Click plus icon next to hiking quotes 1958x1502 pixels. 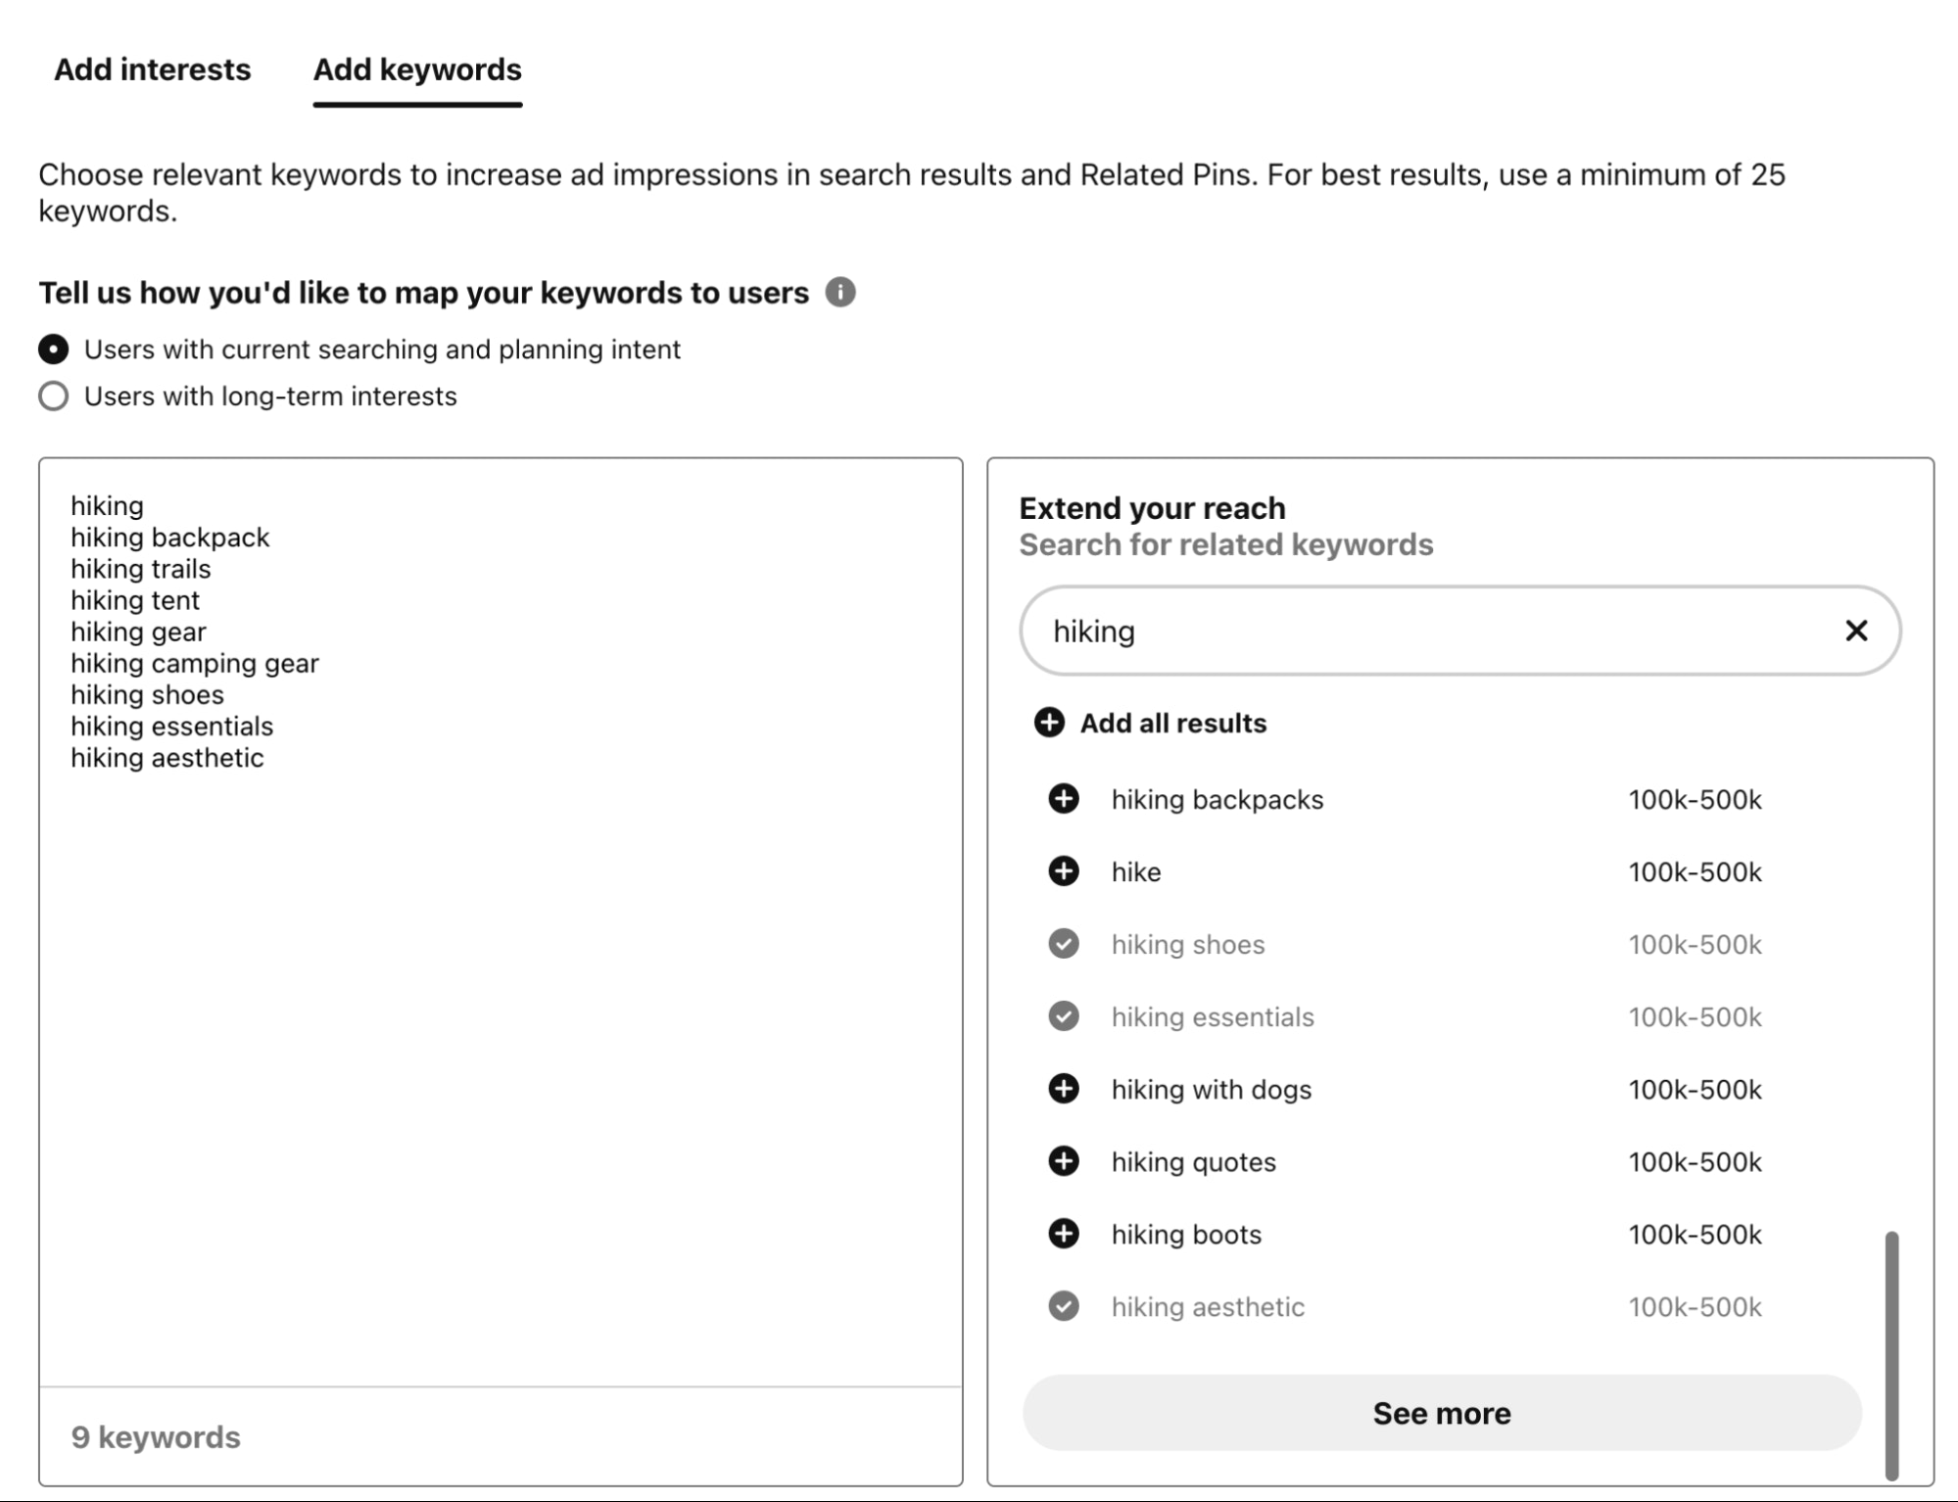coord(1064,1161)
